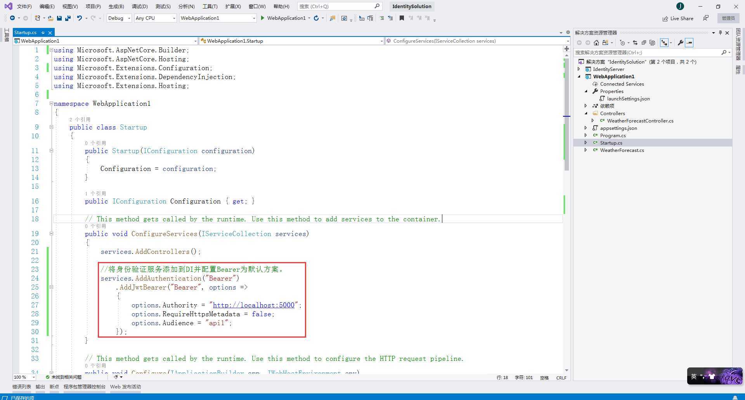Expand the IdentityServer project node

(x=579, y=69)
